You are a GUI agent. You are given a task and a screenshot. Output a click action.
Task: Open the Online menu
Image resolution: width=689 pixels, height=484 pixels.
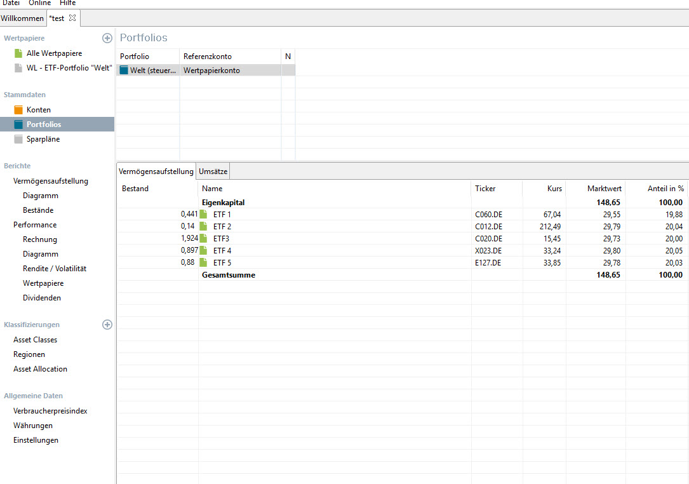39,3
